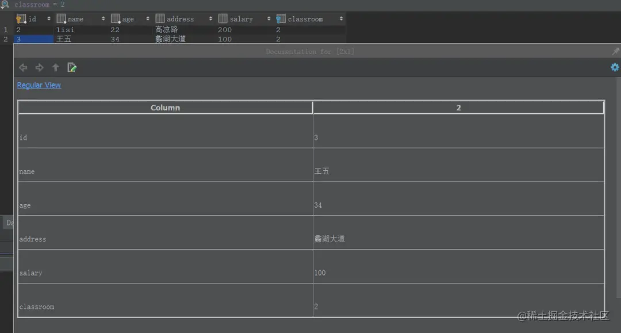Click the address column icon
Screen dimensions: 621x333
pos(160,18)
